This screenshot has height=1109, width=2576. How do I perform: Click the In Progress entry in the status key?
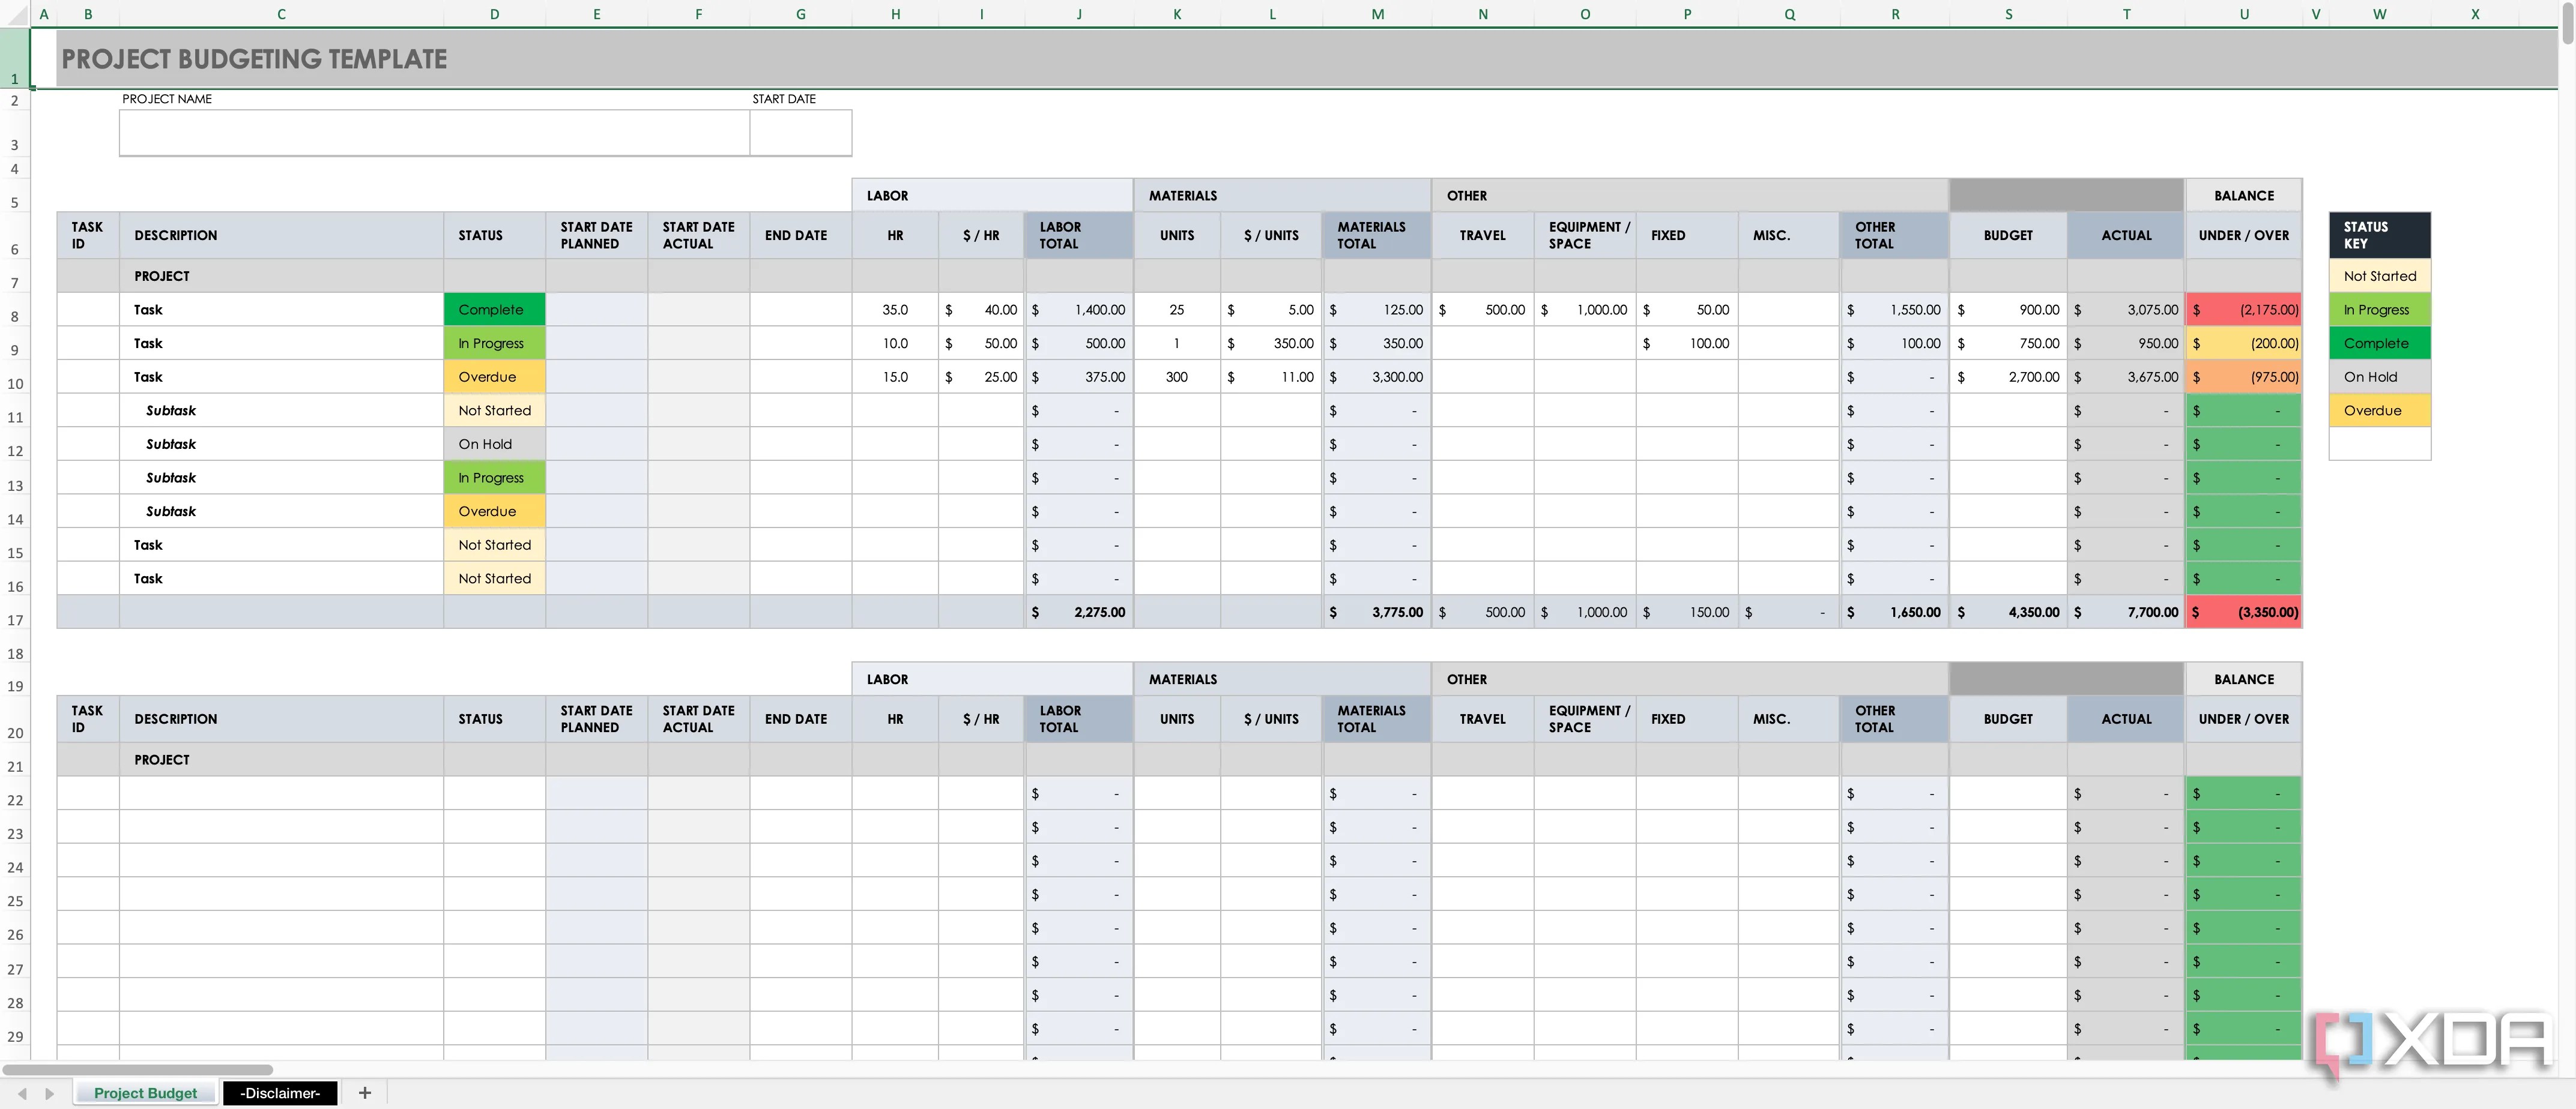pos(2378,310)
